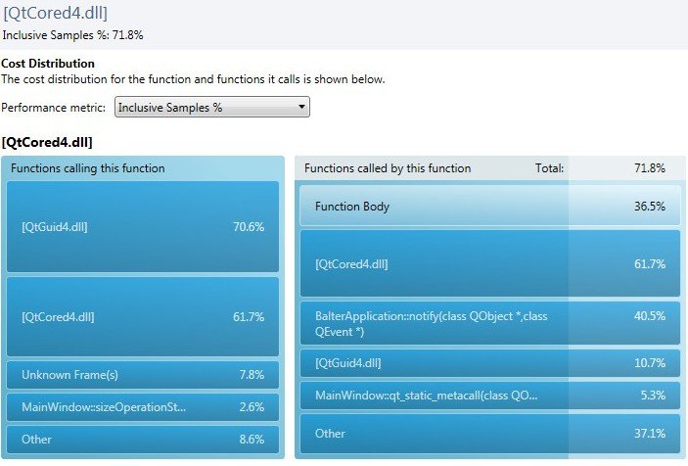Click the "Functions called by this function" header
Viewport: 688px width, 466px height.
coord(388,168)
